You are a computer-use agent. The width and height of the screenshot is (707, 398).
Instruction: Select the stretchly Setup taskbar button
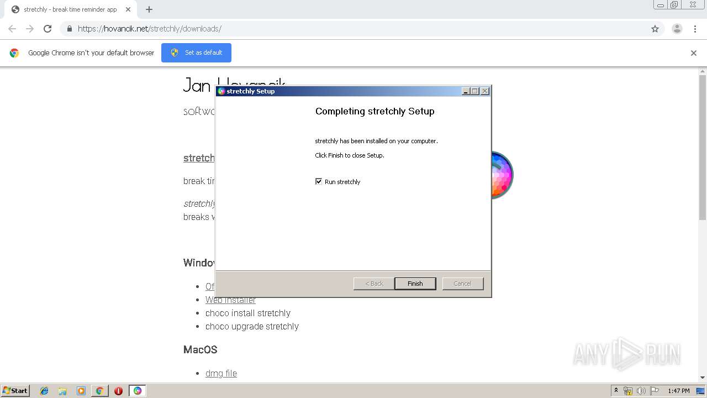click(x=138, y=391)
